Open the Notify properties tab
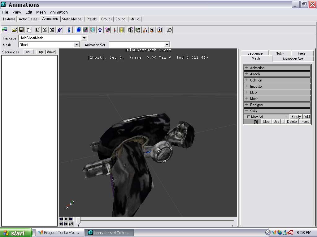 [x=280, y=53]
